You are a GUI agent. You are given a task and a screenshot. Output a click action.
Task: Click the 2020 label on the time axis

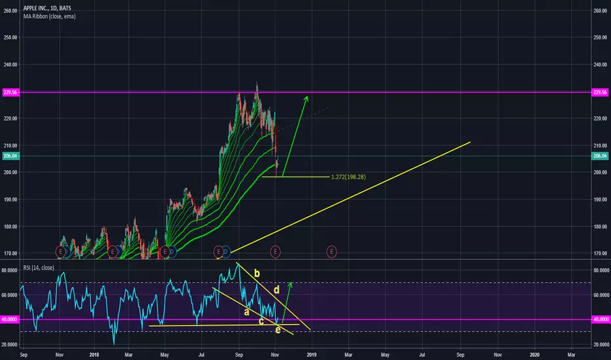coord(535,355)
